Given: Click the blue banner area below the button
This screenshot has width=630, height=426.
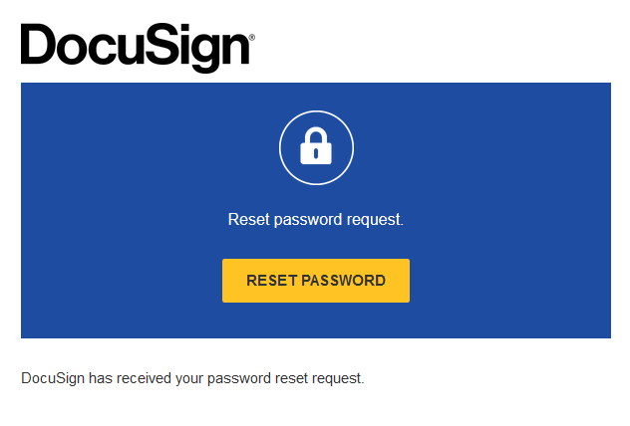Looking at the screenshot, I should pyautogui.click(x=315, y=320).
